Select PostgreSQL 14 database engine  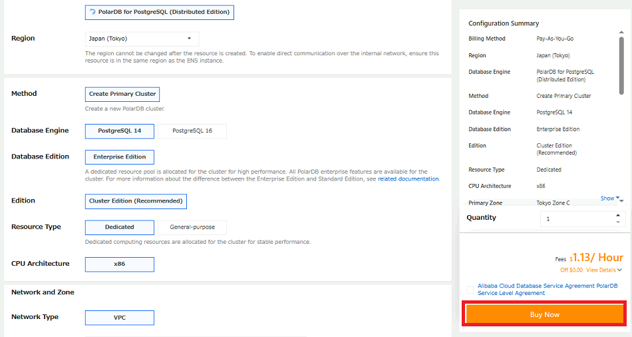[119, 131]
